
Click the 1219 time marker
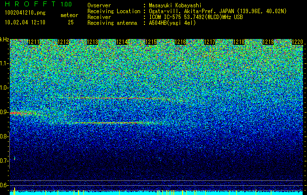(268, 42)
